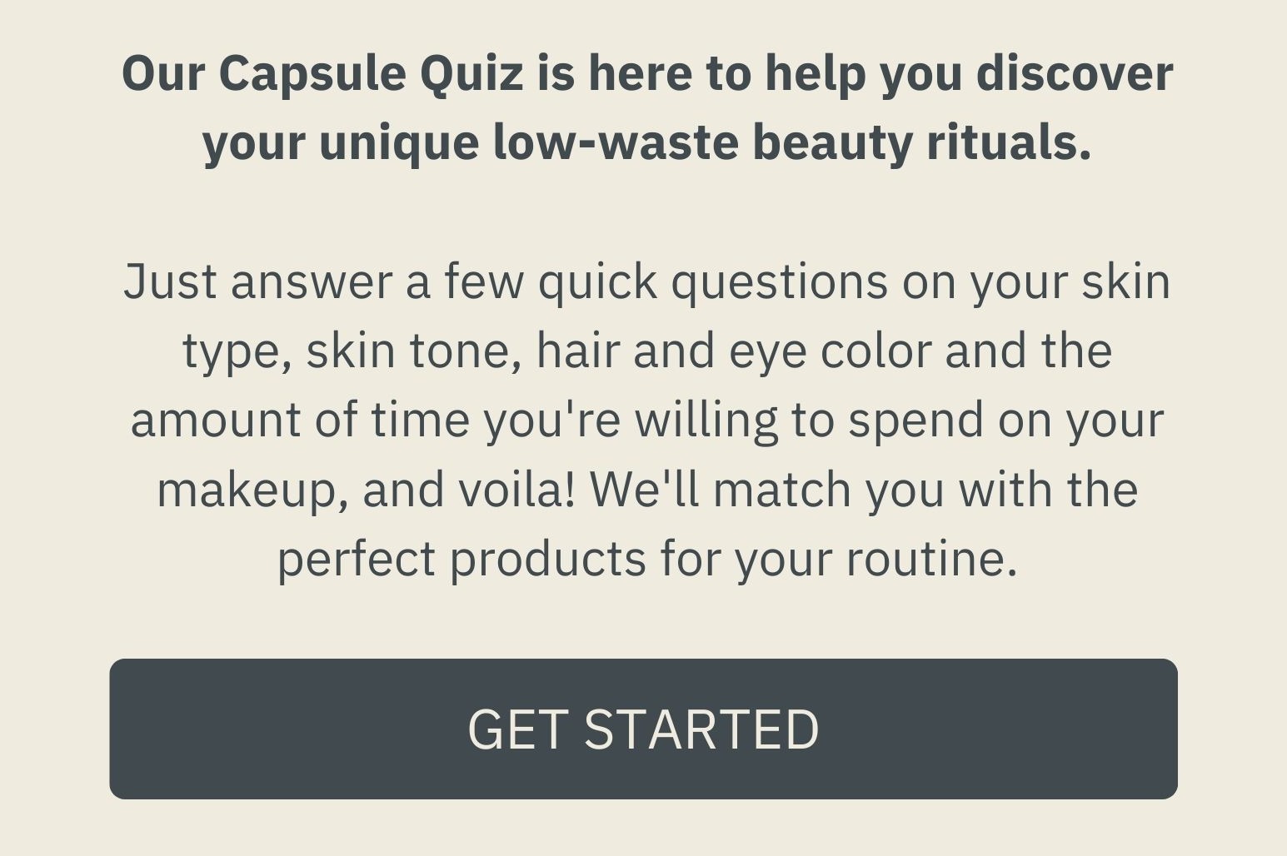Click the heading line 'your unique low-waste beauty rituals.'

coord(647,142)
